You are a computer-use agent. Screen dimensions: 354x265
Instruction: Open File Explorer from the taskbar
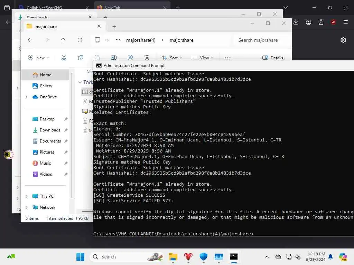pyautogui.click(x=173, y=257)
